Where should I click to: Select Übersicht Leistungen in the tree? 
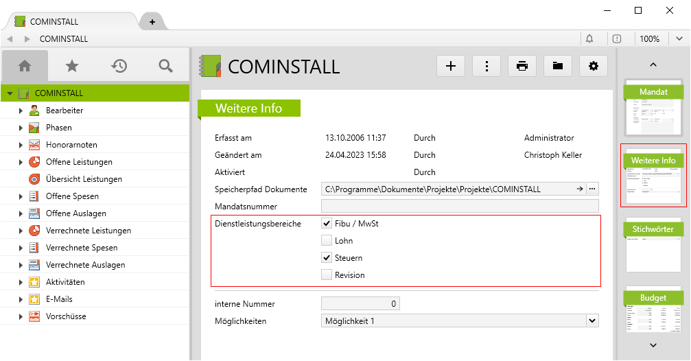84,179
